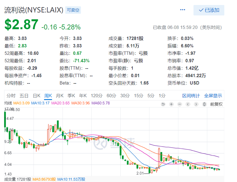Click the 委比 -71.43% value
Image resolution: width=237 pixels, height=182 pixels.
click(81, 61)
